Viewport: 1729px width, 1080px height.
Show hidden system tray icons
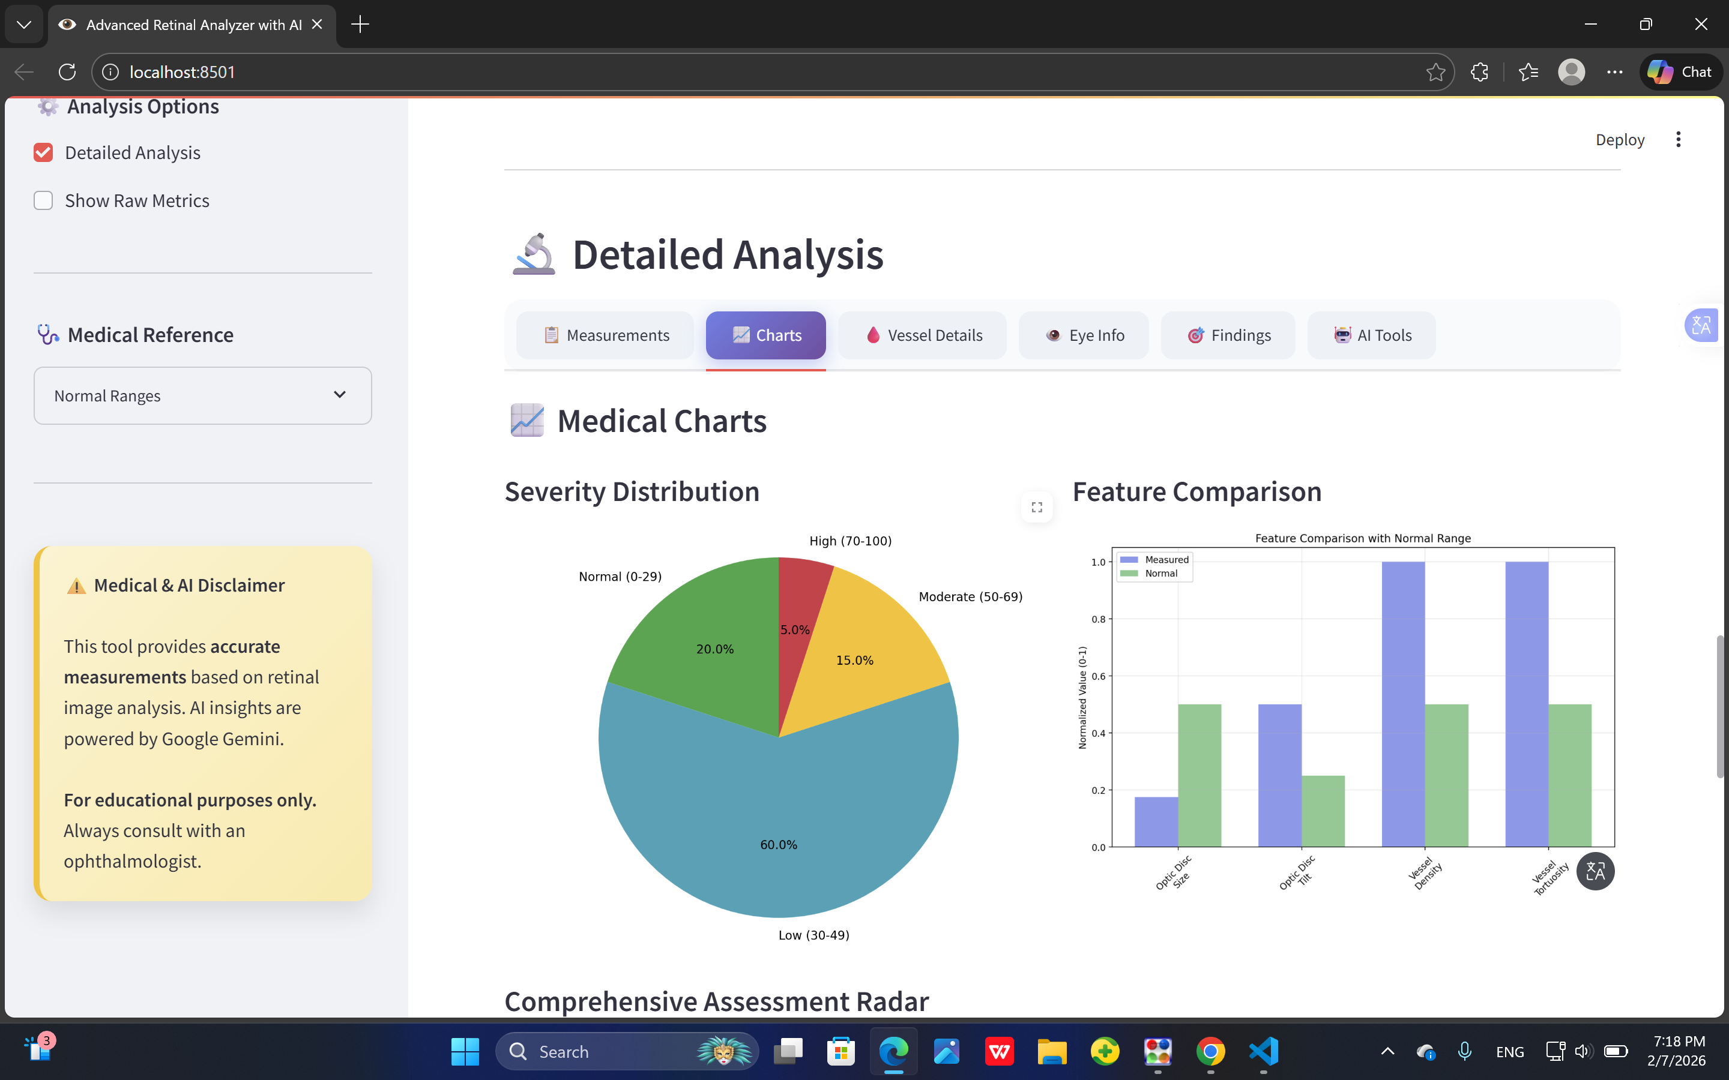tap(1387, 1051)
